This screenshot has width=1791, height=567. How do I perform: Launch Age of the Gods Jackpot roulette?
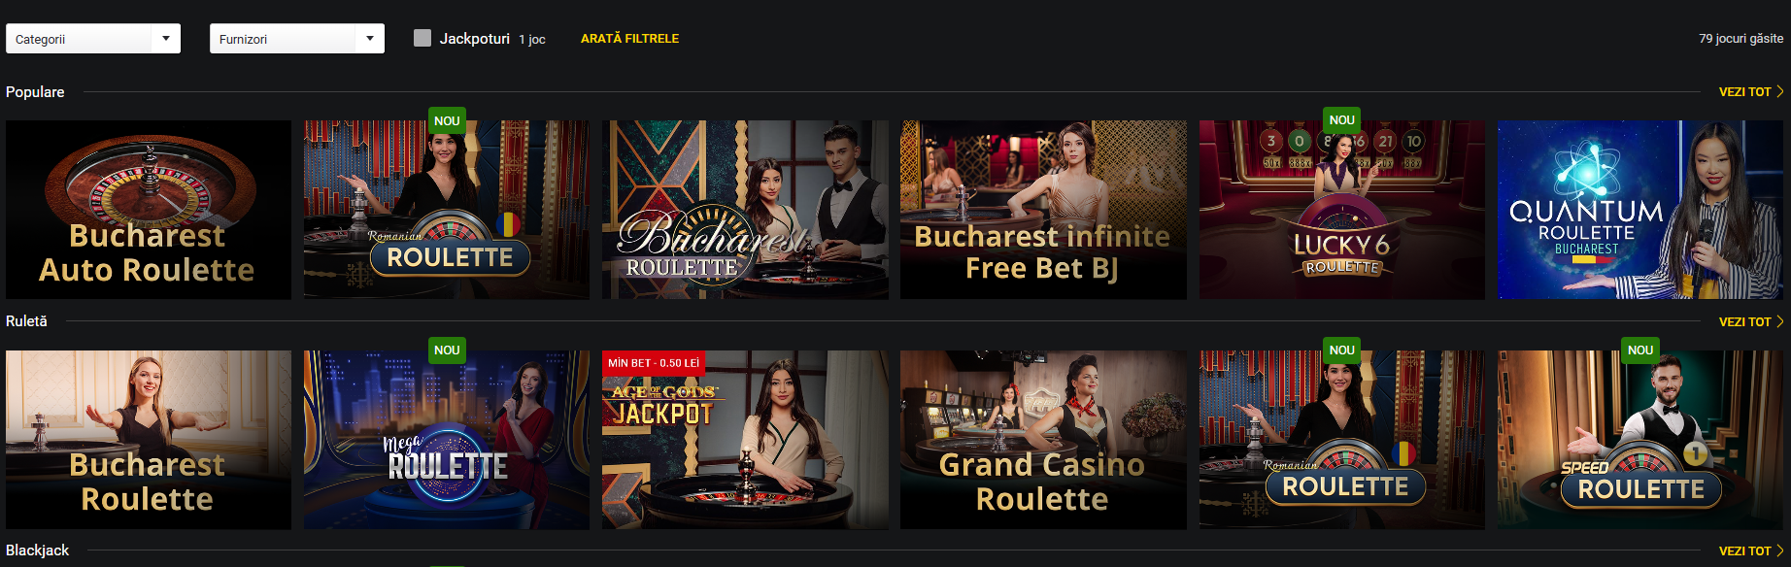point(745,440)
